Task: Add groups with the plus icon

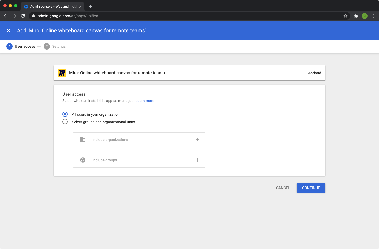Action: click(197, 160)
